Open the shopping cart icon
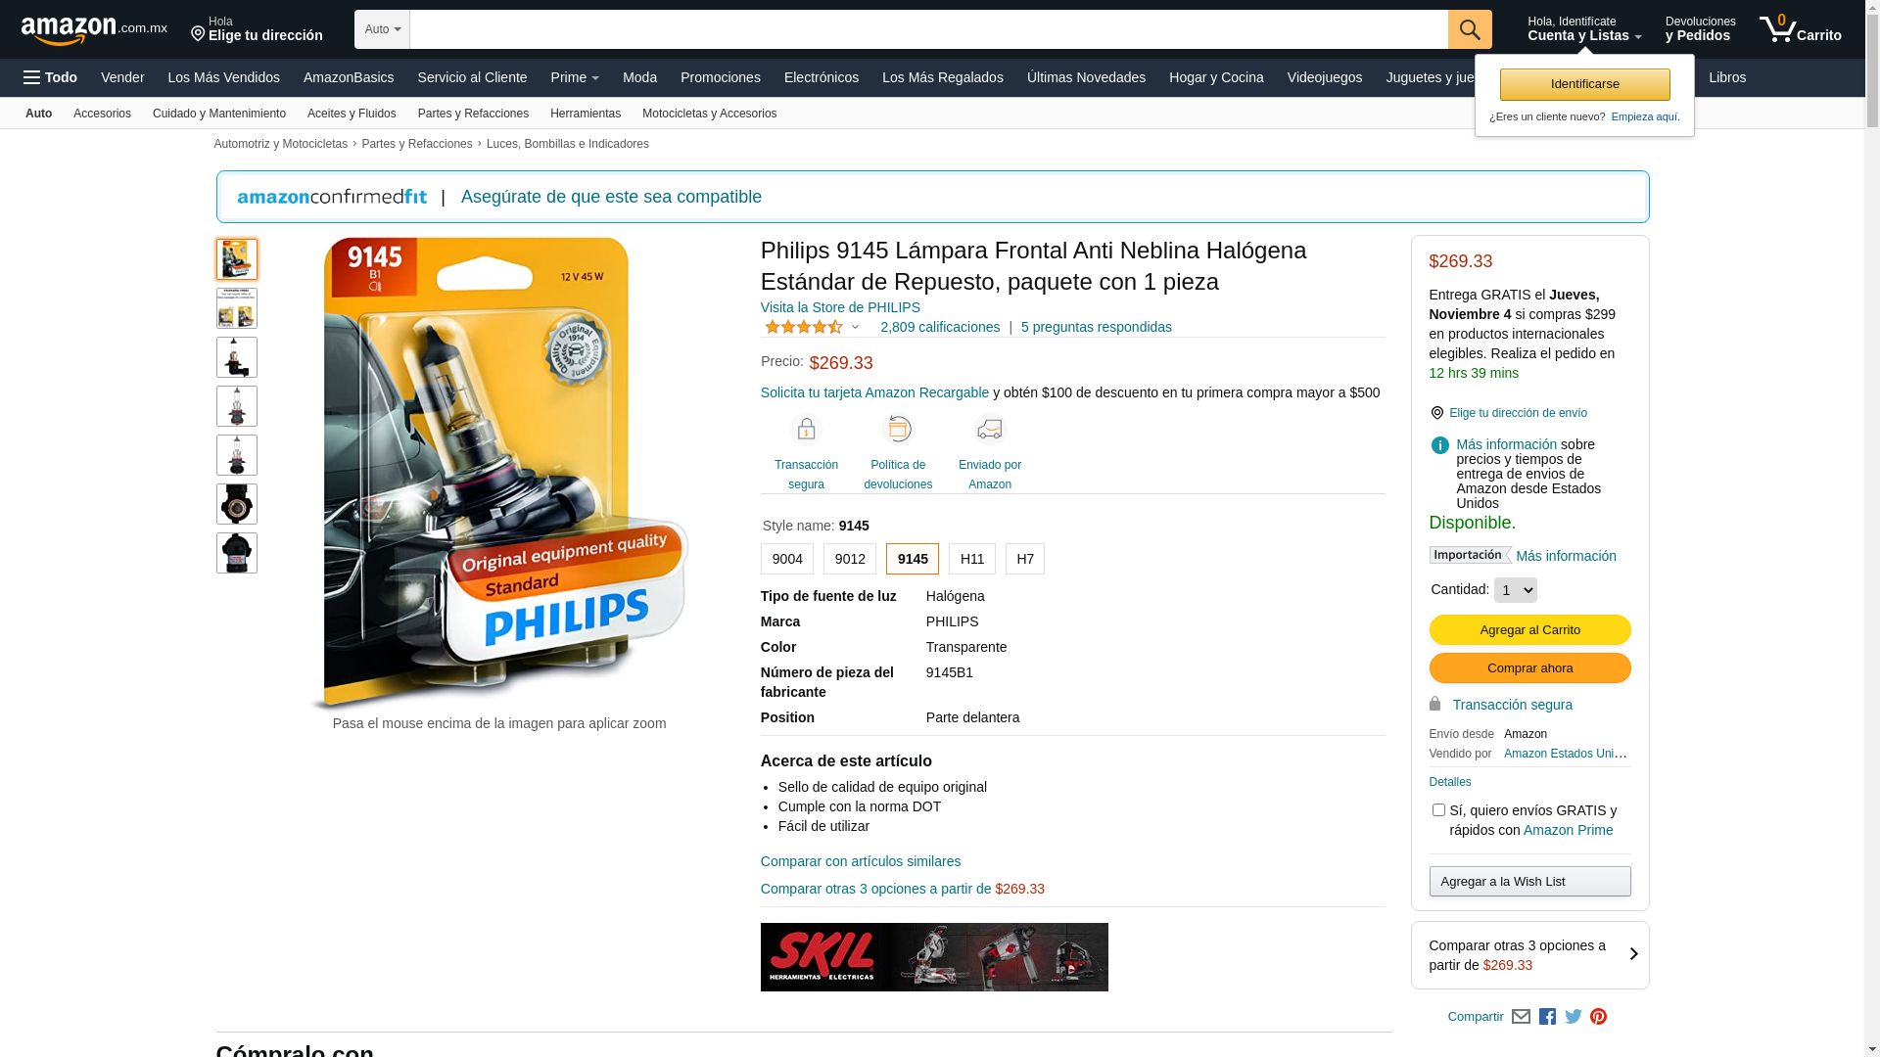Image resolution: width=1880 pixels, height=1057 pixels. 1800,29
